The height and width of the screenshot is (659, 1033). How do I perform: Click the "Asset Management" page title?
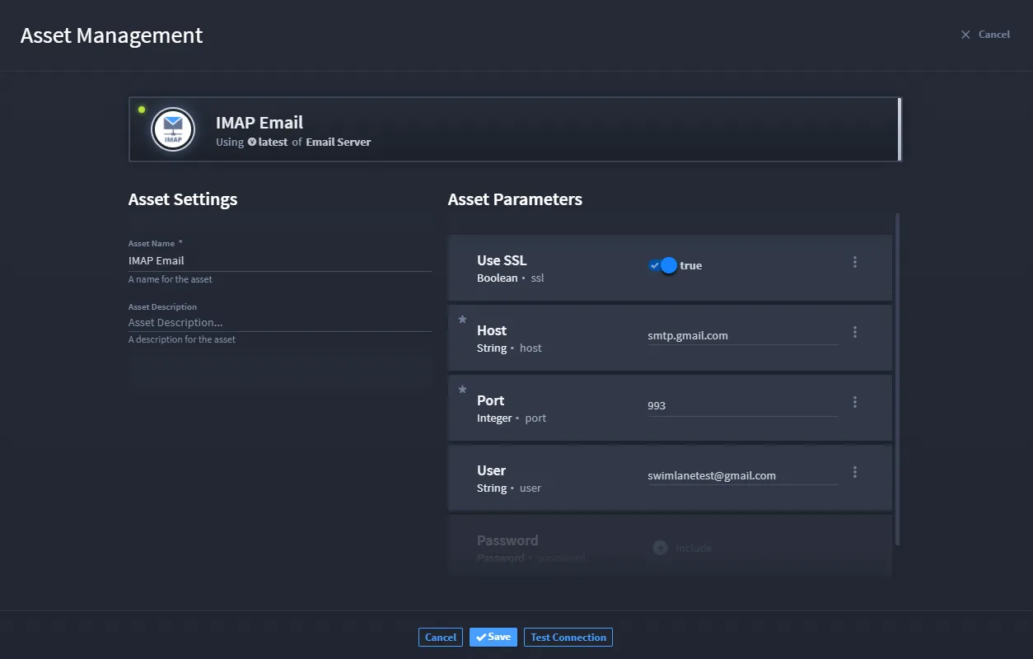tap(112, 36)
